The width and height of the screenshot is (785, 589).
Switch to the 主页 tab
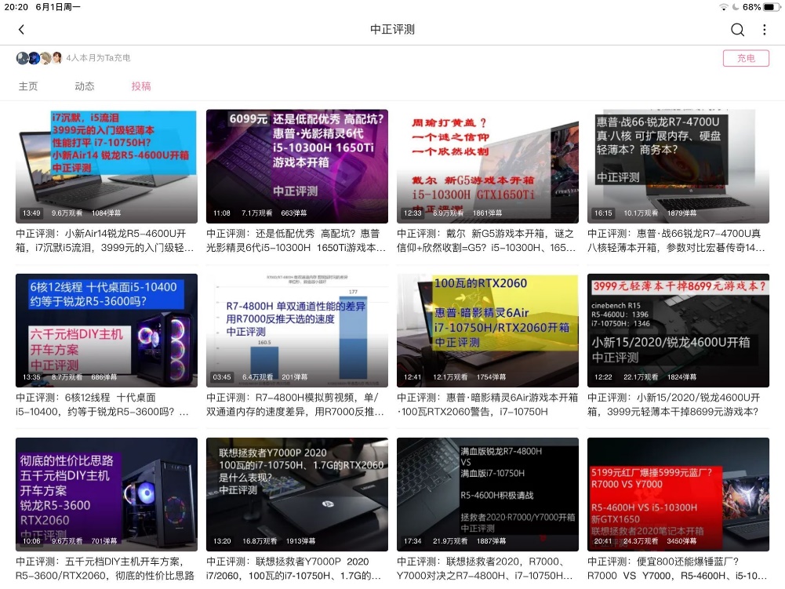(28, 86)
